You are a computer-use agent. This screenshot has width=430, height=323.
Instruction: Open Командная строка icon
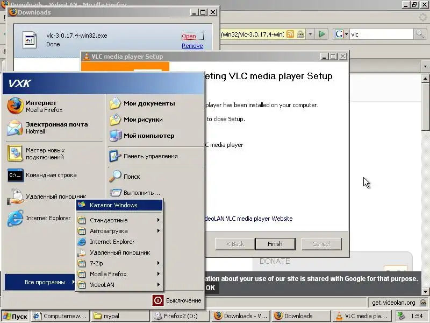click(x=16, y=175)
